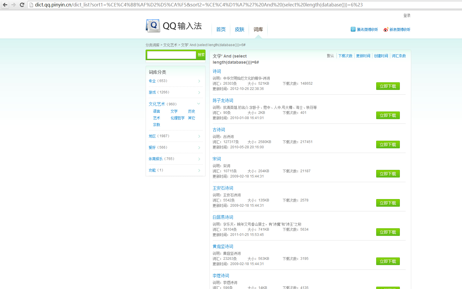Select 语言 subcategory

click(x=156, y=111)
